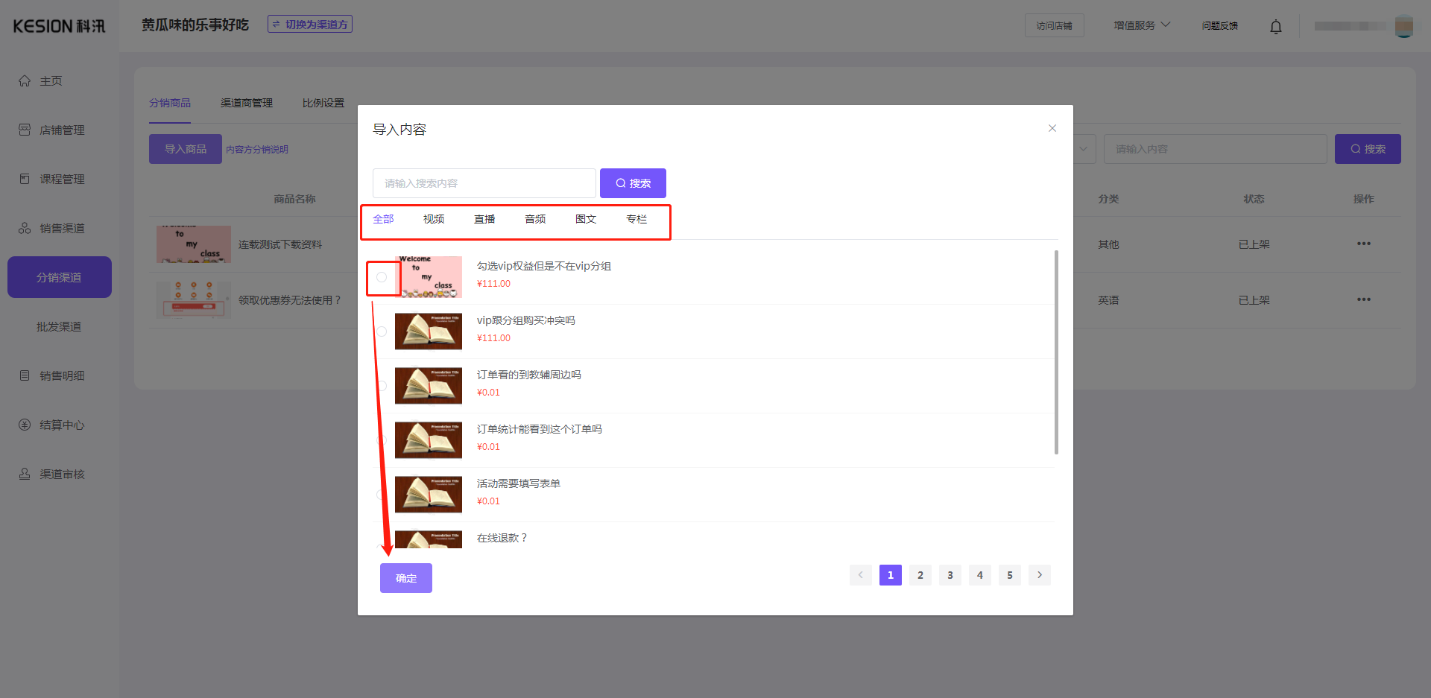Go to next page arrow

1040,575
